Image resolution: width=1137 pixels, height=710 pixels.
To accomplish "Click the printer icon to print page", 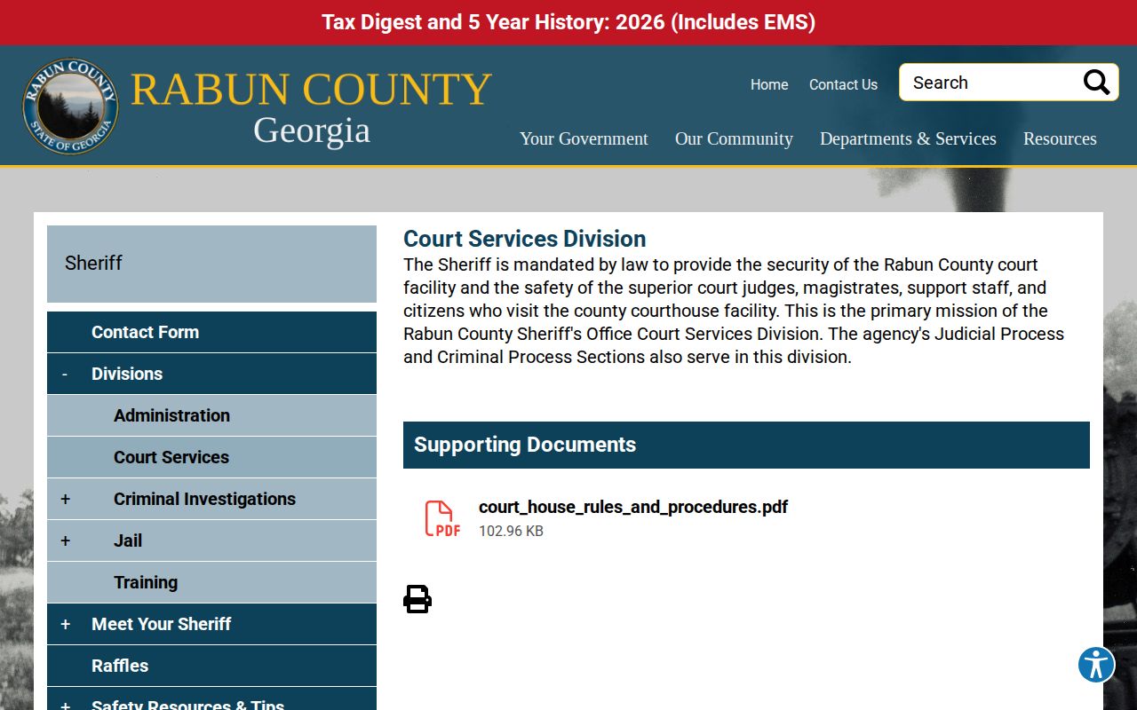I will pos(417,599).
